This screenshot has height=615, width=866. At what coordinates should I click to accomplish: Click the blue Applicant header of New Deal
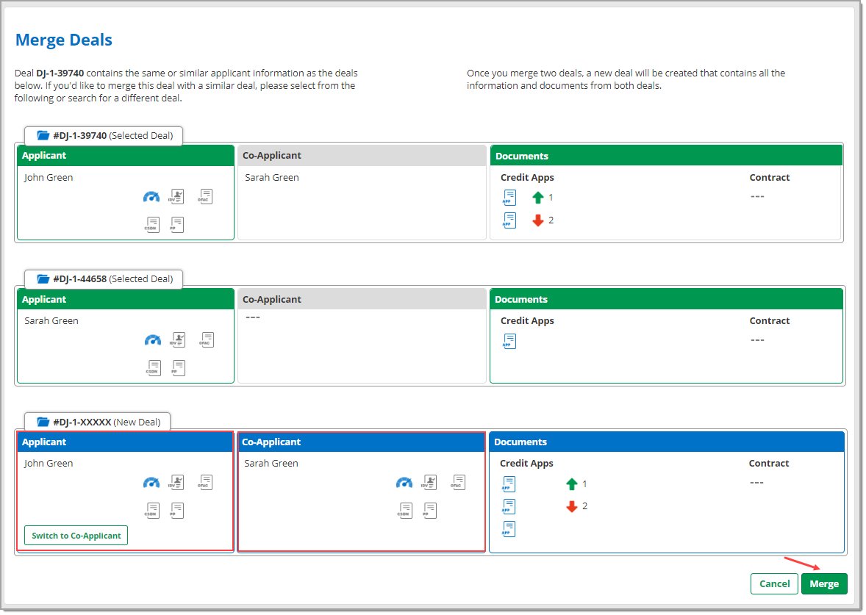[126, 442]
